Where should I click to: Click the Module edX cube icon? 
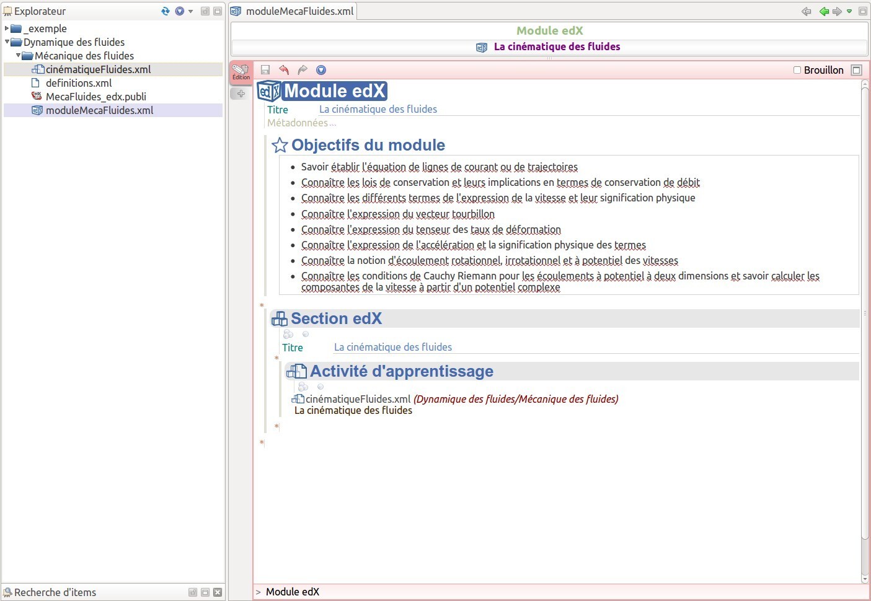[x=269, y=91]
